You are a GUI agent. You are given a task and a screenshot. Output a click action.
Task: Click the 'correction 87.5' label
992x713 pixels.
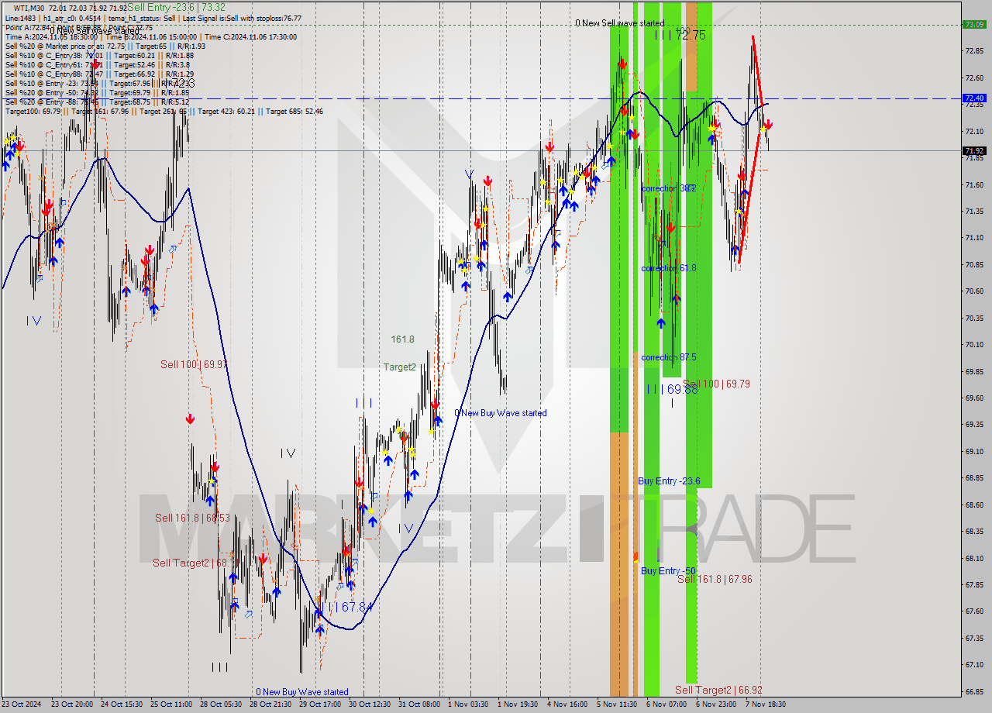tap(669, 357)
